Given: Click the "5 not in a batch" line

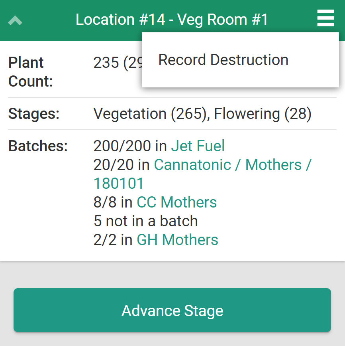Looking at the screenshot, I should (x=145, y=221).
